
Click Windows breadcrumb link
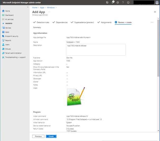coord(51,8)
